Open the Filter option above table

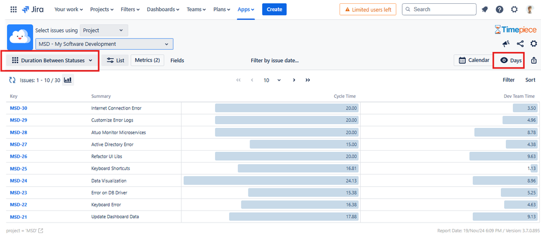click(509, 80)
